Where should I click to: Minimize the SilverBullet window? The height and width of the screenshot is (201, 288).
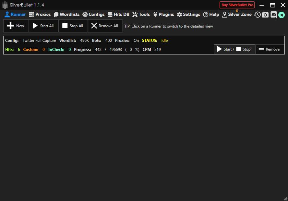[262, 5]
